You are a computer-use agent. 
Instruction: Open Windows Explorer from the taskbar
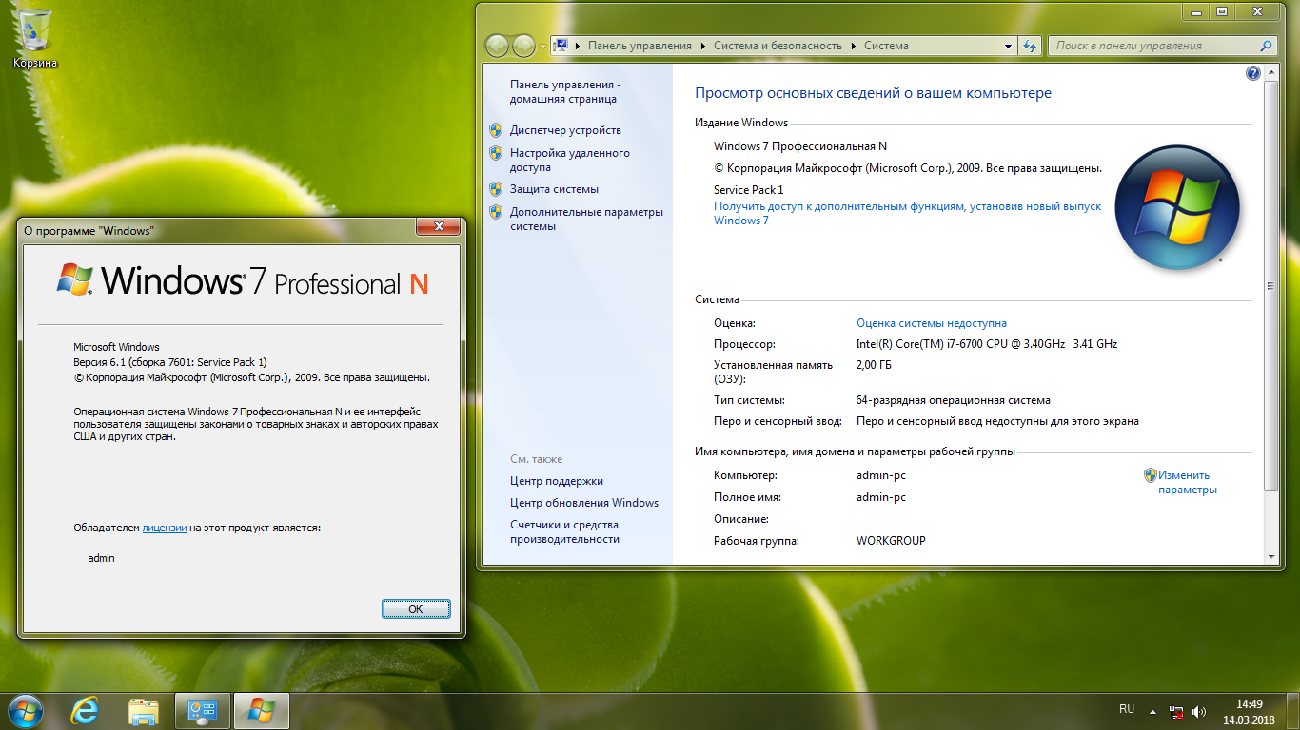click(x=144, y=710)
